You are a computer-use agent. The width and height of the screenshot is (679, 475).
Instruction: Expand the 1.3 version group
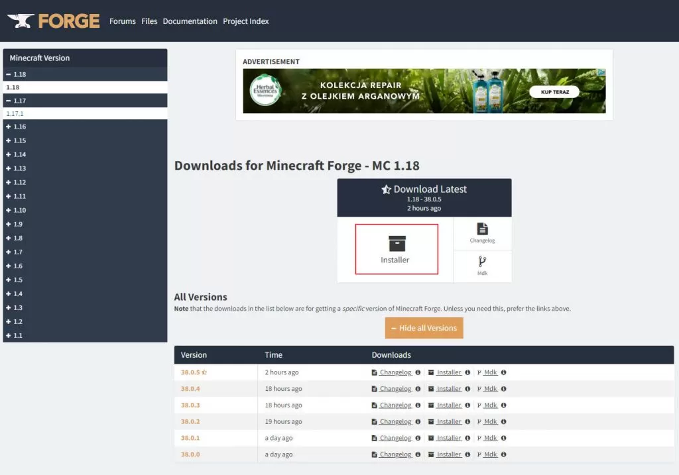tap(85, 307)
